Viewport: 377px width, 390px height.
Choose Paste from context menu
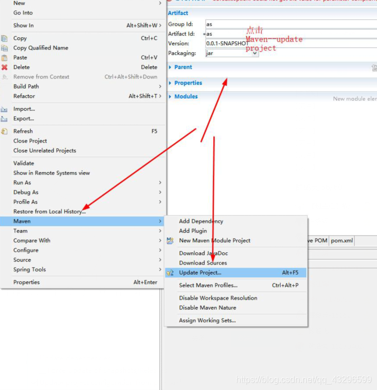(20, 57)
